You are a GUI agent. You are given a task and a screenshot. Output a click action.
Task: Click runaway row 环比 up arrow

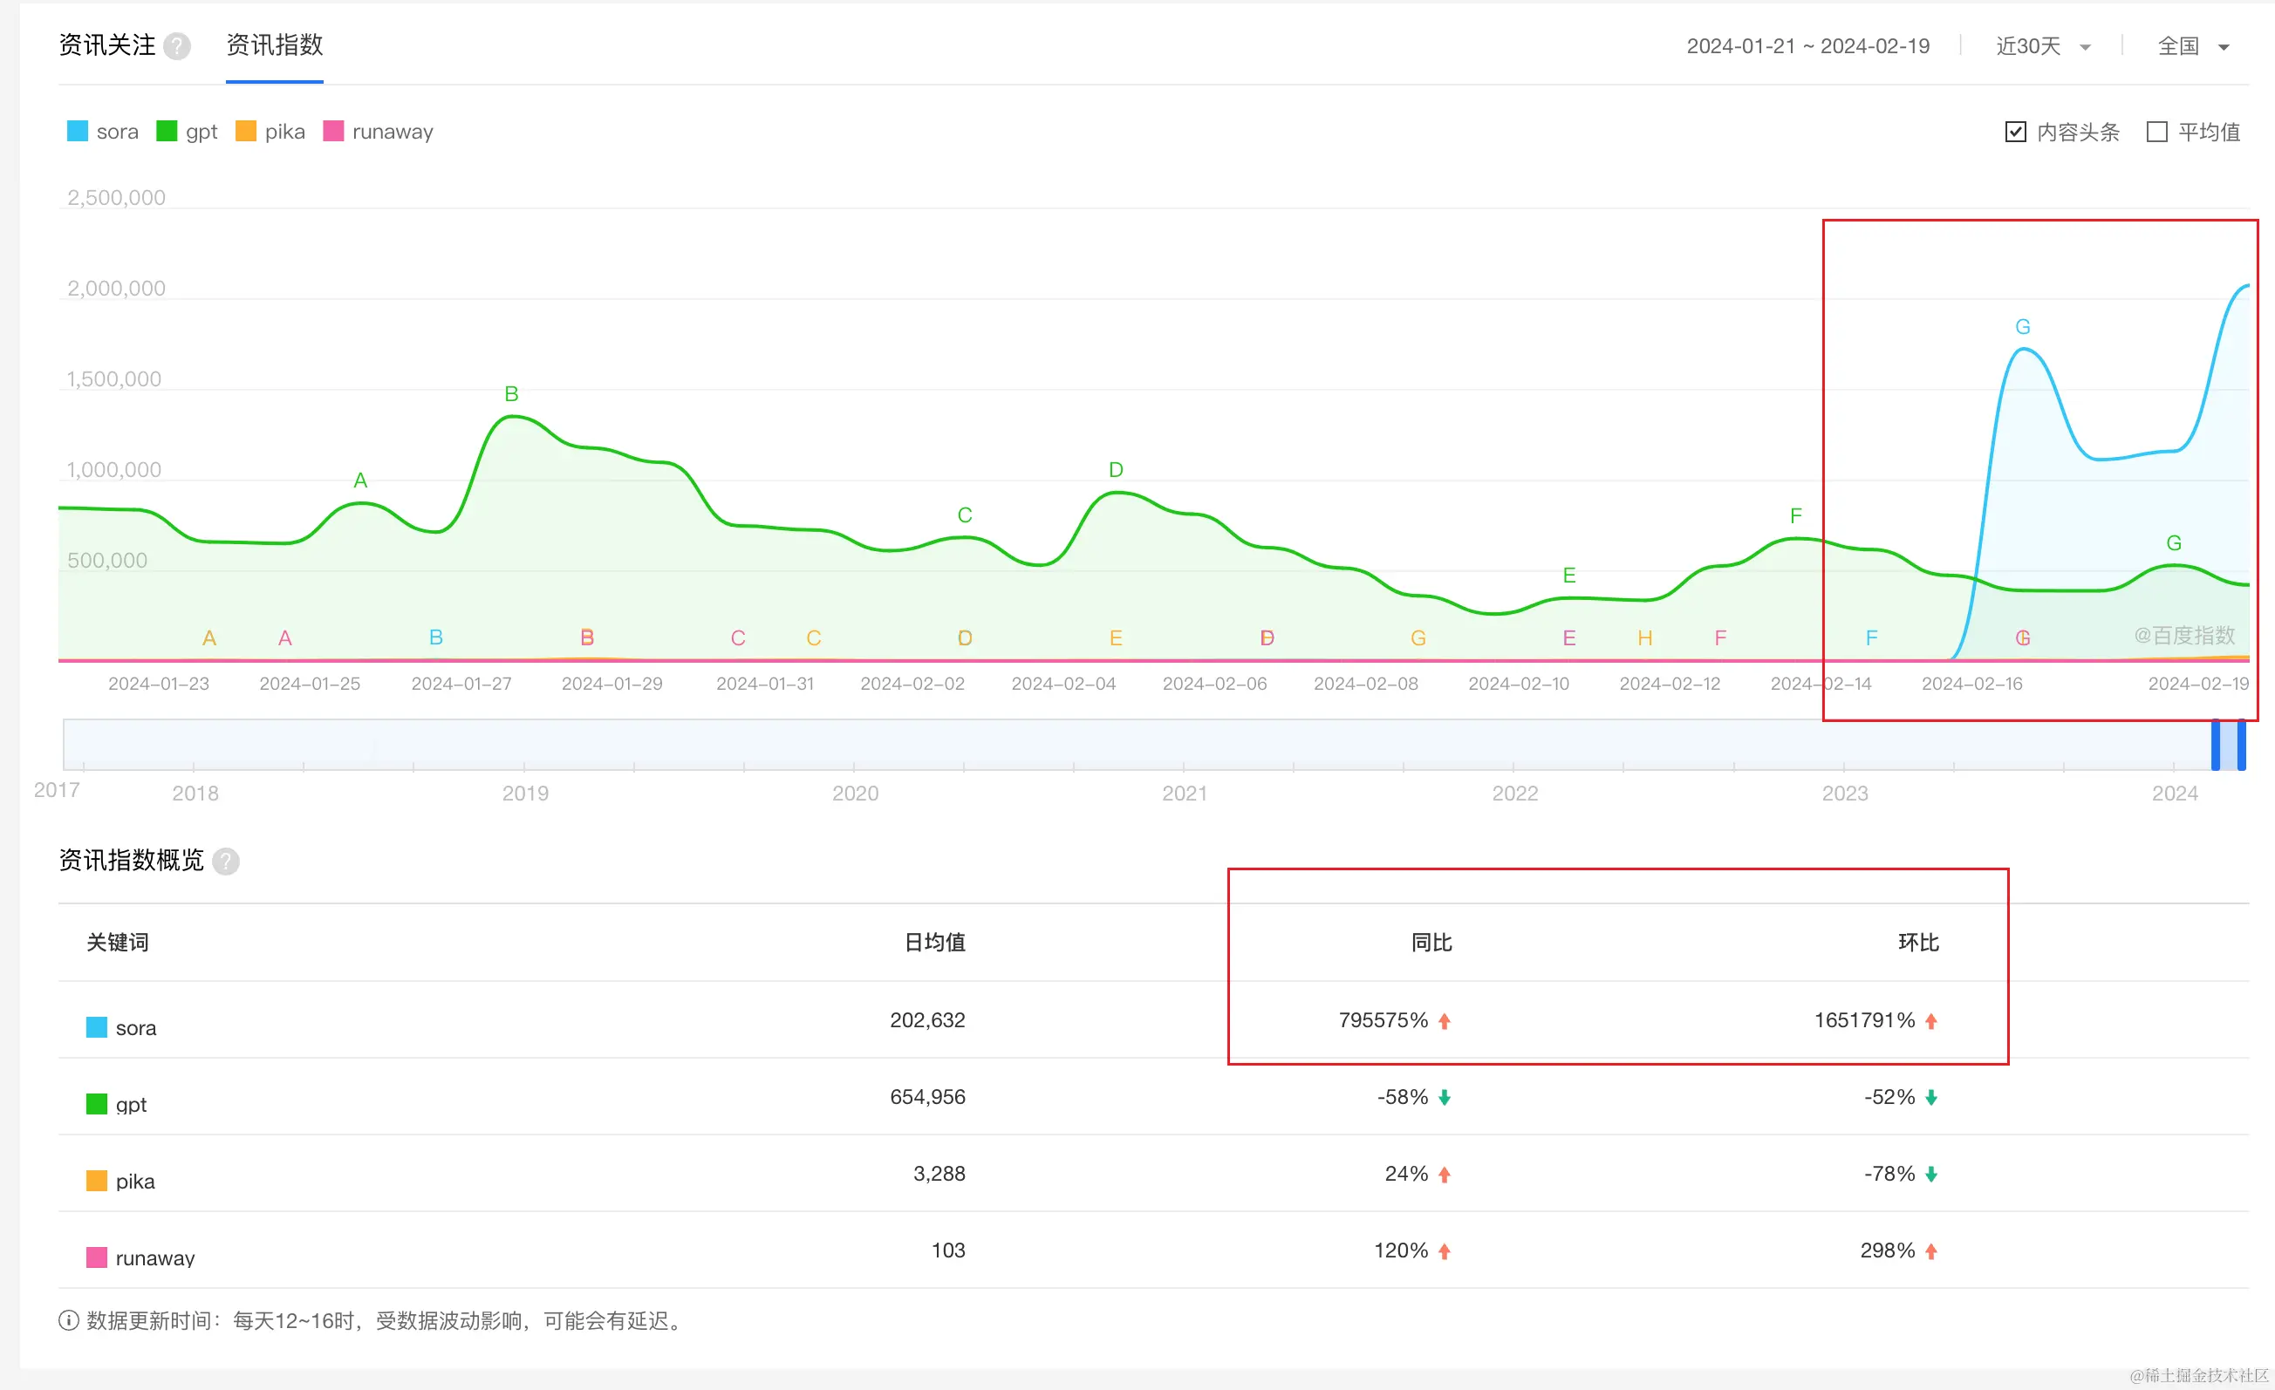pyautogui.click(x=1930, y=1250)
